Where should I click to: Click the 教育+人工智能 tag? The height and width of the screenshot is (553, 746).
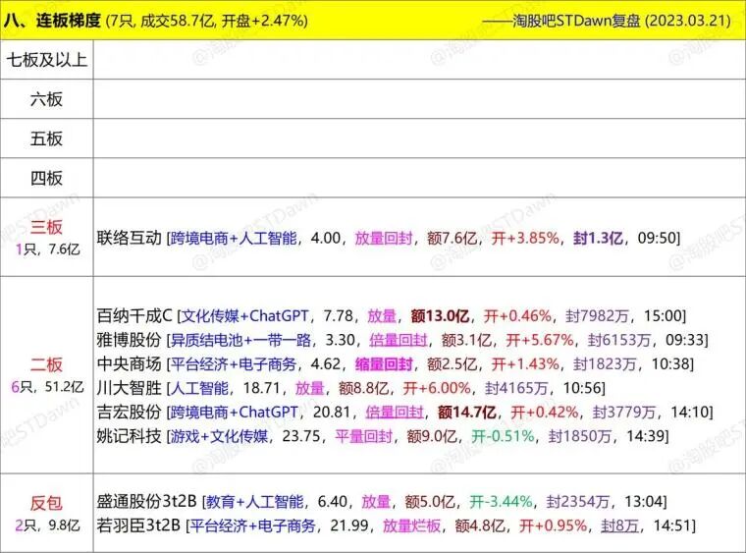(x=254, y=501)
